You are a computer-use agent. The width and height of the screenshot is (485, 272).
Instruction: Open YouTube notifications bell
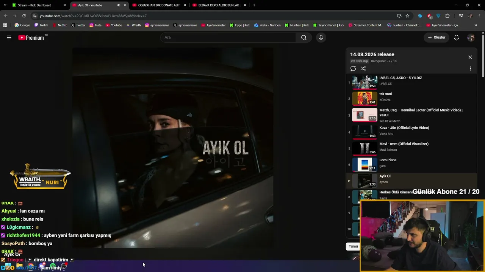point(457,37)
